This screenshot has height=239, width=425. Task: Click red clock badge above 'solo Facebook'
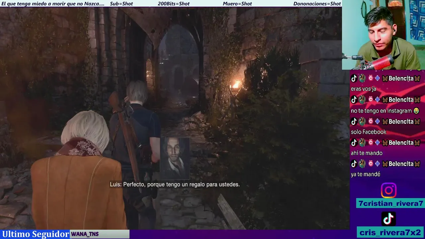pos(371,121)
